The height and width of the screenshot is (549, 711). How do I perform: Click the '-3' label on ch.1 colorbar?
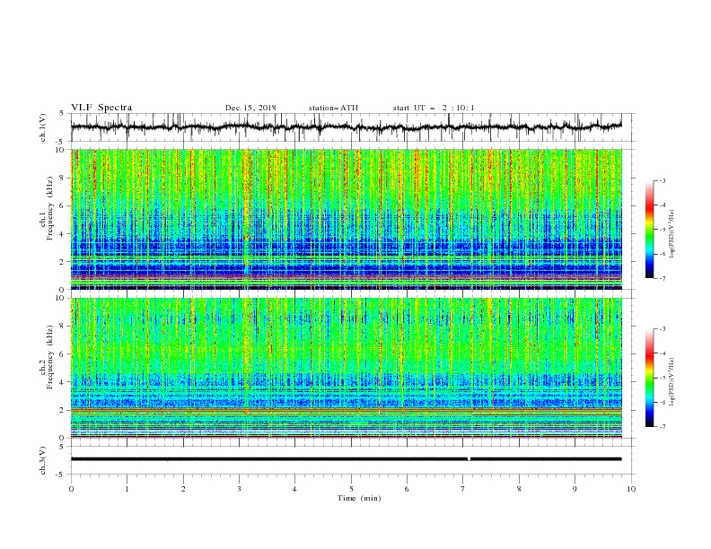tap(663, 180)
